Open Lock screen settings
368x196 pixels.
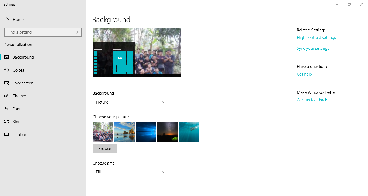point(43,83)
